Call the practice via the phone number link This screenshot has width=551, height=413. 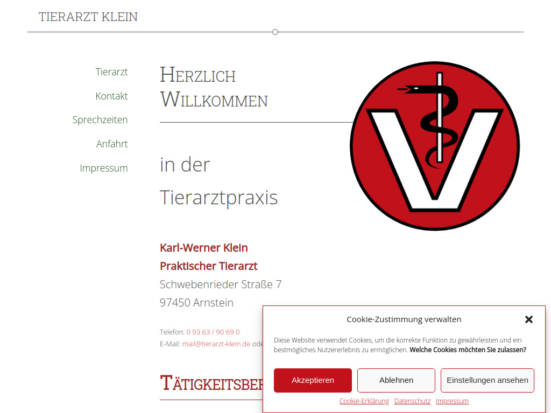point(213,332)
